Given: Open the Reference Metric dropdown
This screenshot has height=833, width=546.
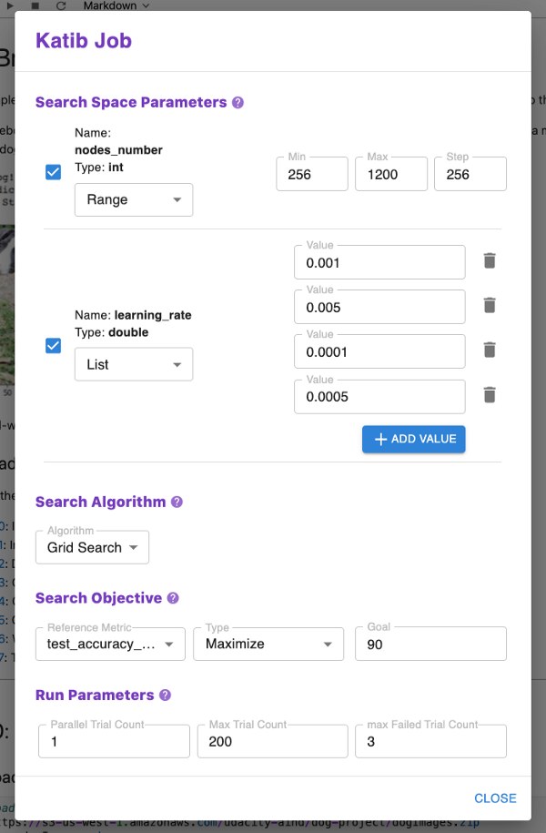Looking at the screenshot, I should 109,644.
